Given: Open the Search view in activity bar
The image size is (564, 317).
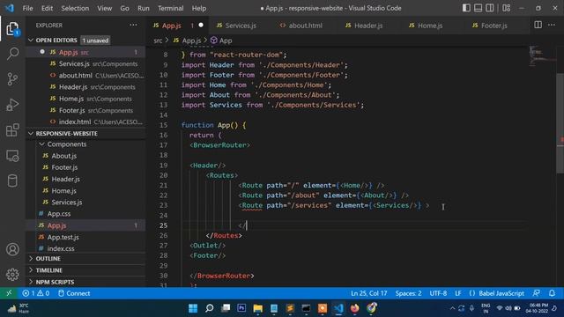Looking at the screenshot, I should (12, 54).
